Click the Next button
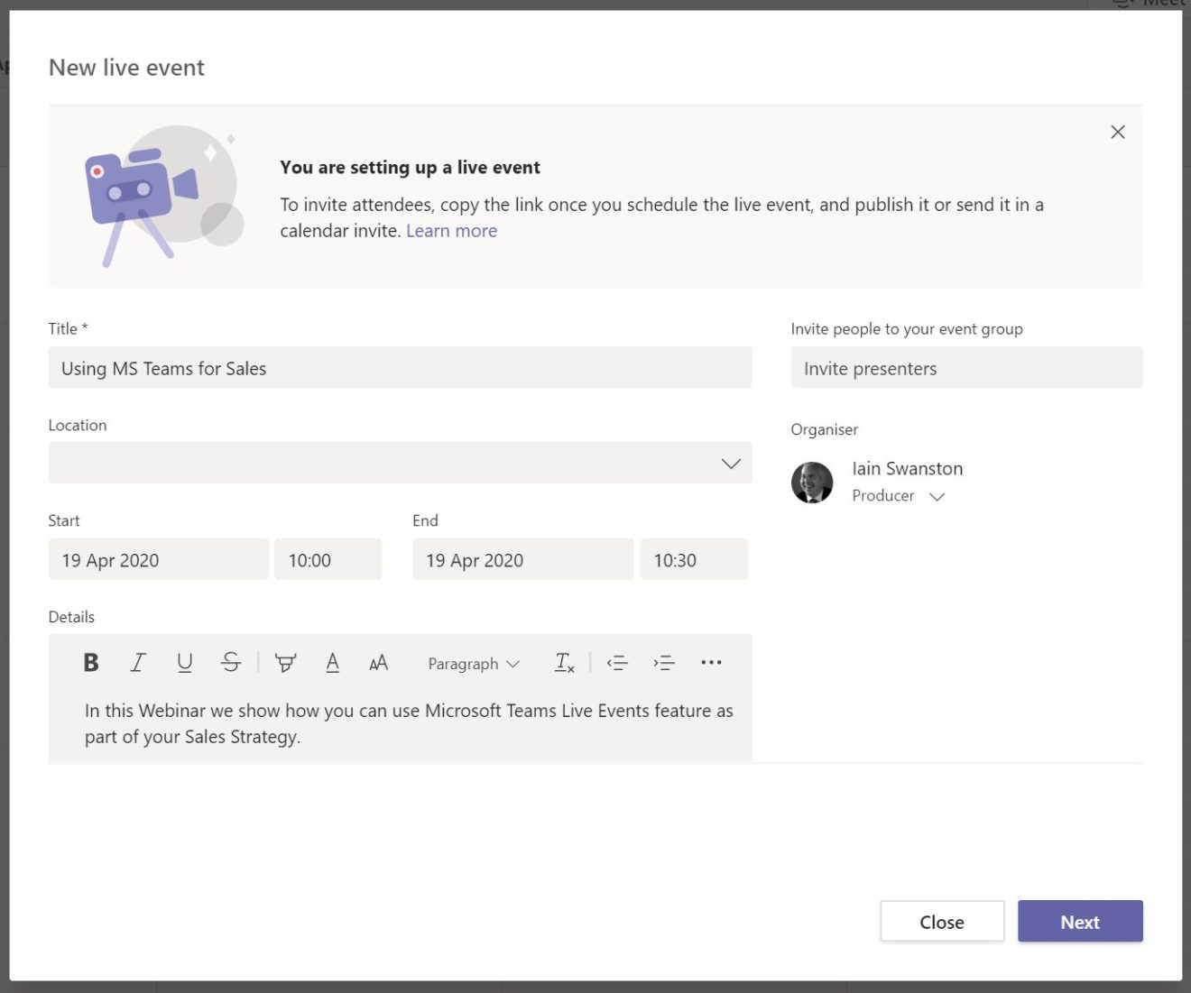Image resolution: width=1191 pixels, height=993 pixels. (x=1080, y=922)
